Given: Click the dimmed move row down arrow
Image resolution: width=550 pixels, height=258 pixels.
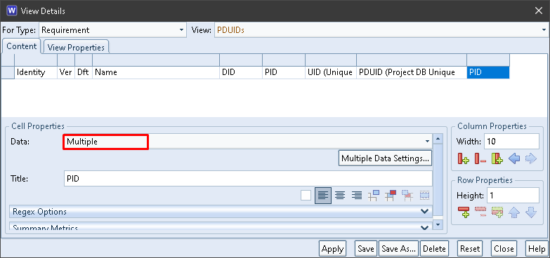Looking at the screenshot, I should 531,212.
